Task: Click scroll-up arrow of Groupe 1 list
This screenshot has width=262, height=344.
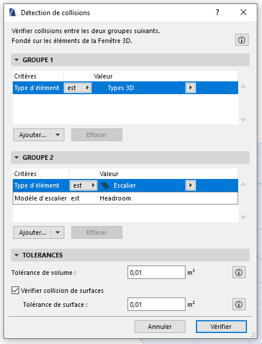Action: (243, 87)
